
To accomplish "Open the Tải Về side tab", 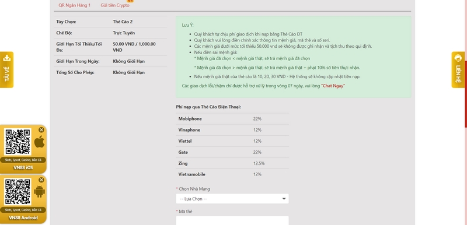I will pyautogui.click(x=6, y=70).
